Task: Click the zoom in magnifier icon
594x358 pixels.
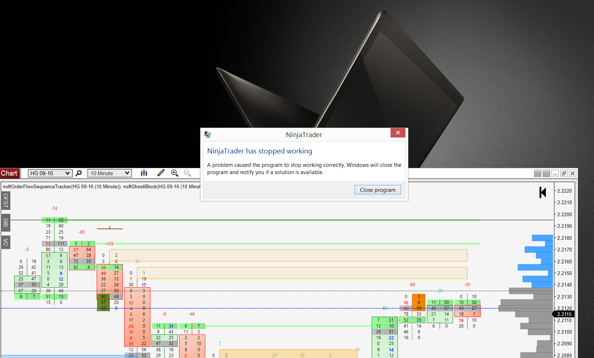Action: coord(175,173)
